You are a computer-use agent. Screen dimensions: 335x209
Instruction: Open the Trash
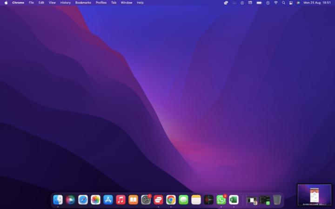tap(277, 200)
